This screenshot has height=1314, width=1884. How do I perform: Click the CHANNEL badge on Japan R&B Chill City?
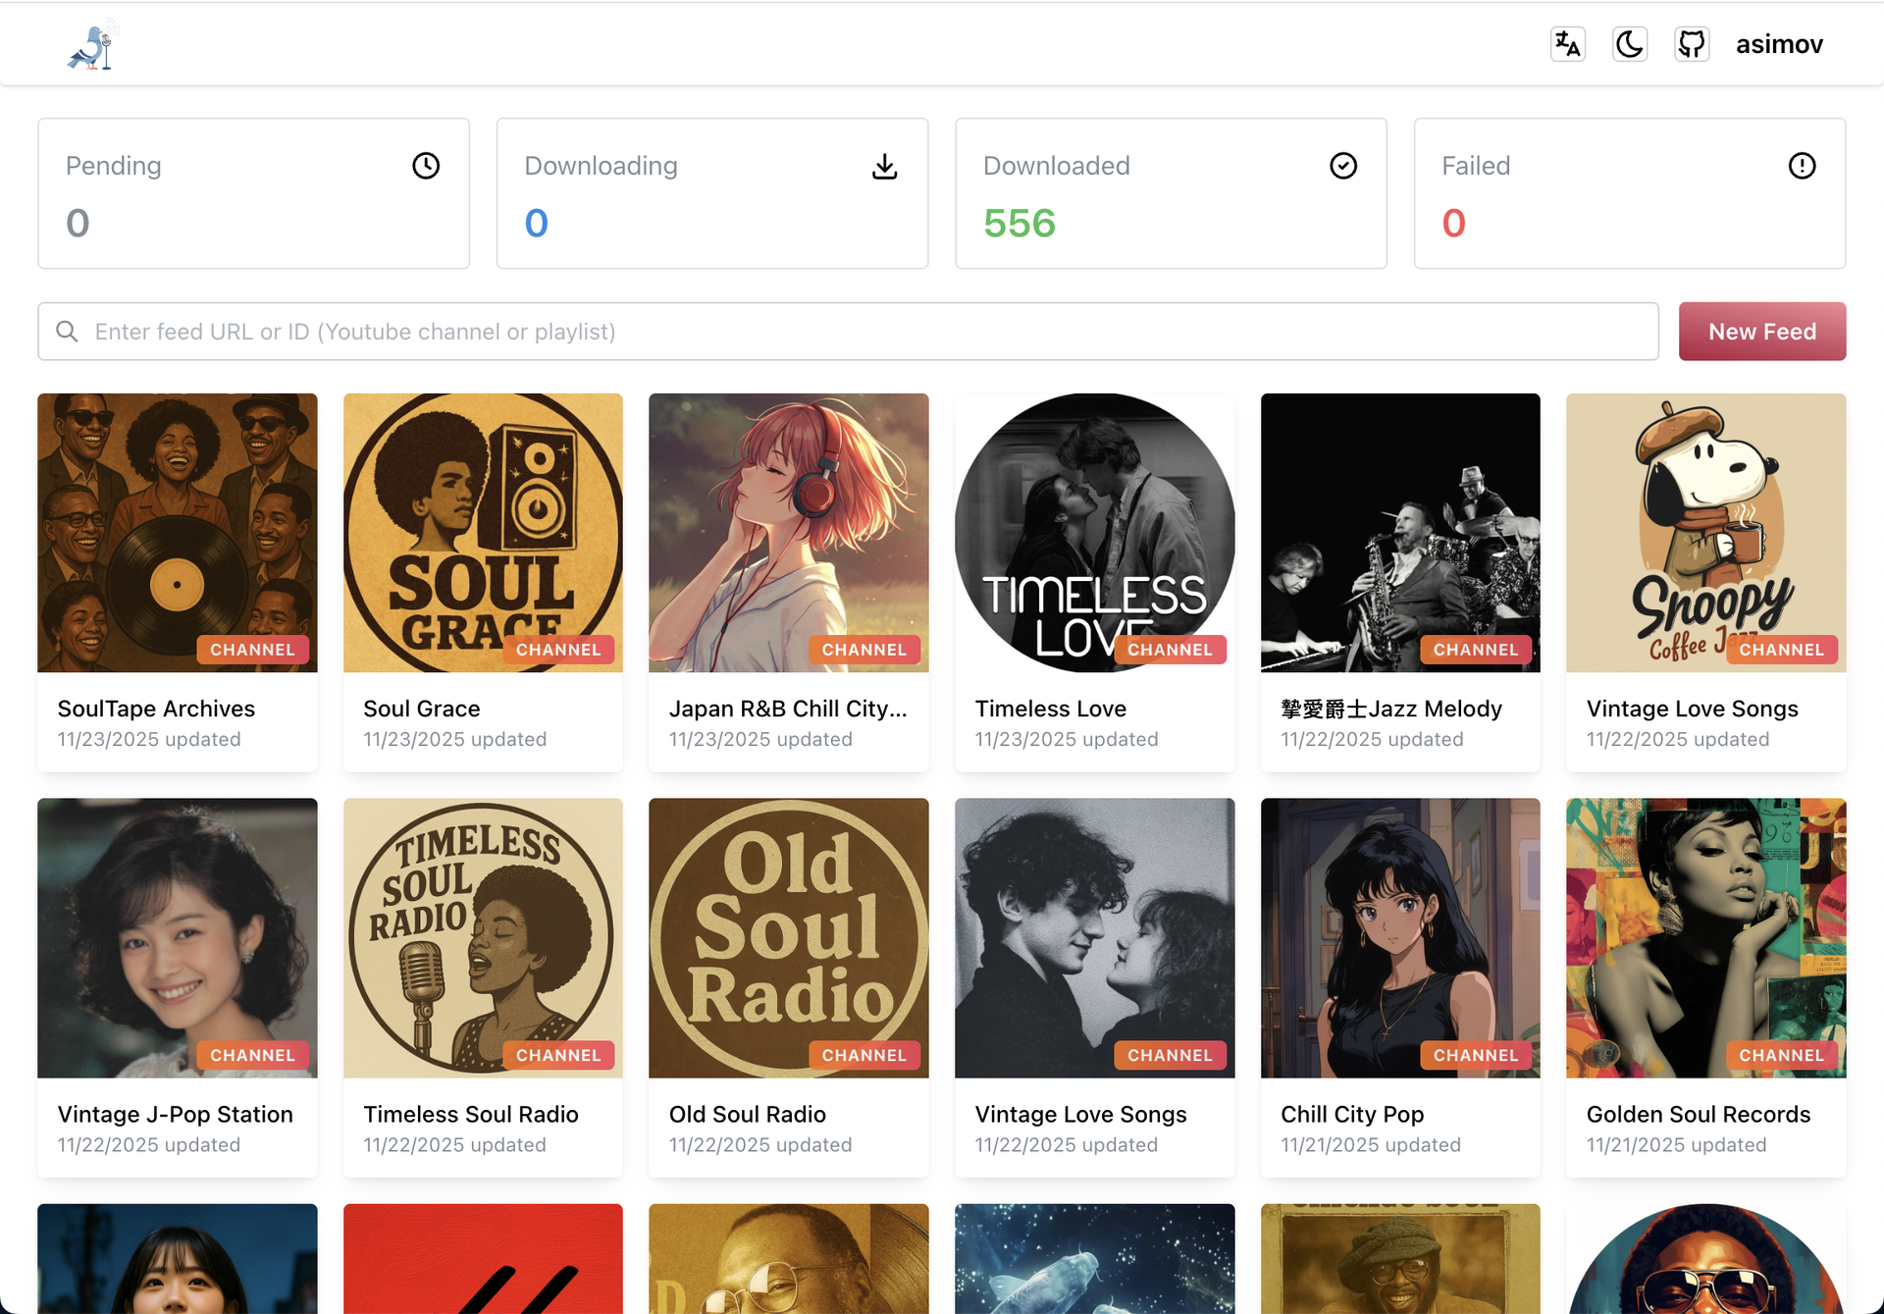coord(864,650)
